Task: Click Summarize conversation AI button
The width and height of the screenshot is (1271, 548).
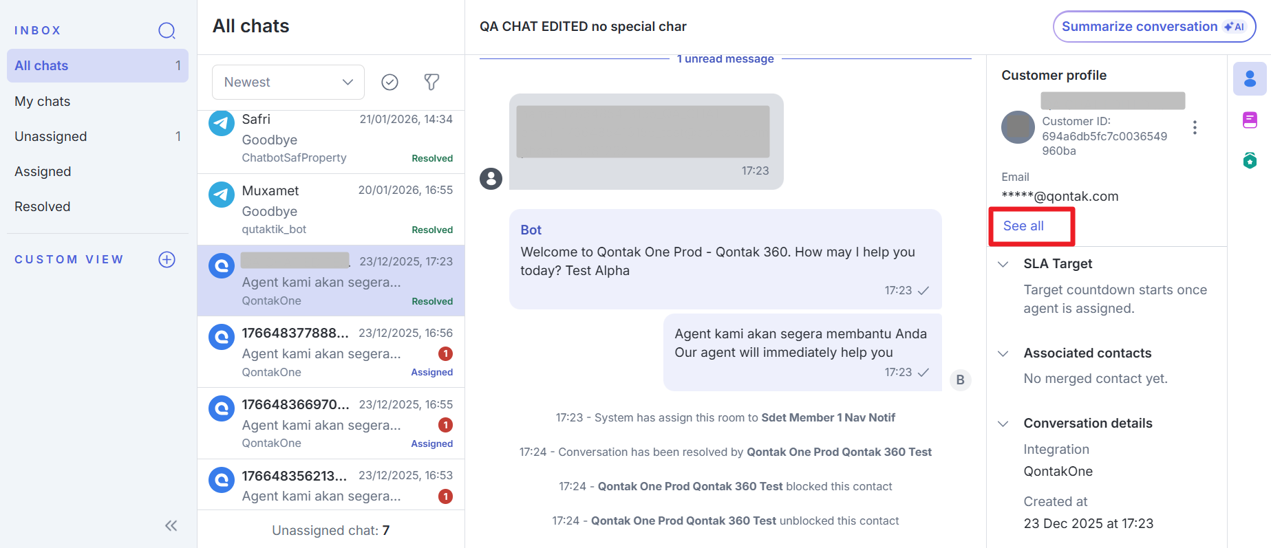Action: [x=1154, y=27]
